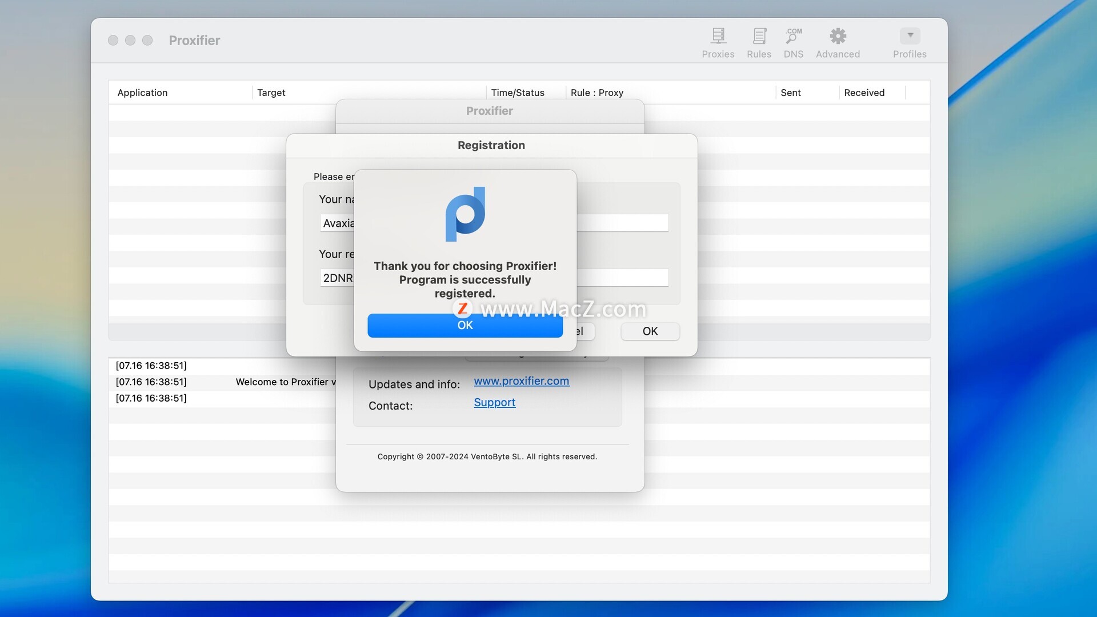Click the main window close button
This screenshot has height=617, width=1097.
[113, 40]
